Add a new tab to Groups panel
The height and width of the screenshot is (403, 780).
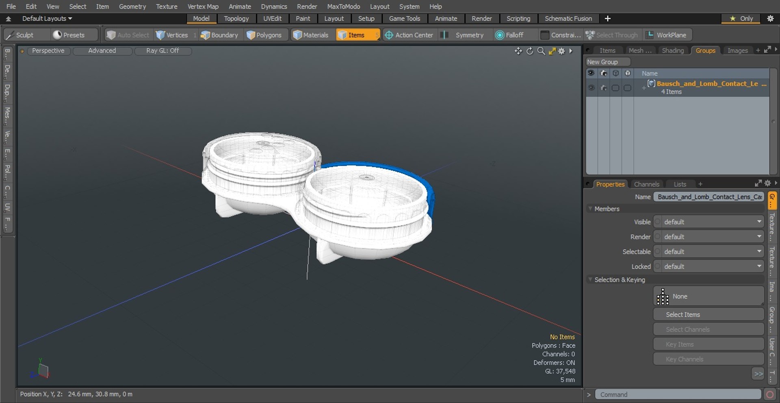click(758, 50)
